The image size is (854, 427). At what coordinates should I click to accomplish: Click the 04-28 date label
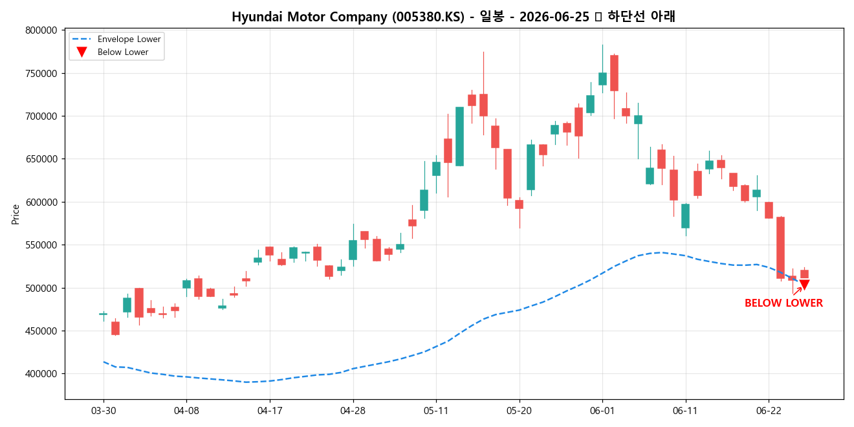click(x=353, y=411)
